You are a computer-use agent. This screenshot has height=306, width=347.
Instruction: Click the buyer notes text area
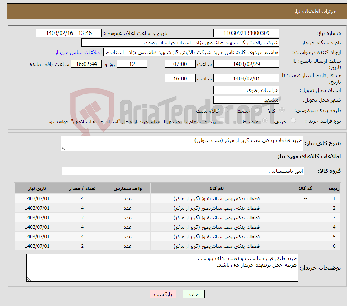click(162, 268)
